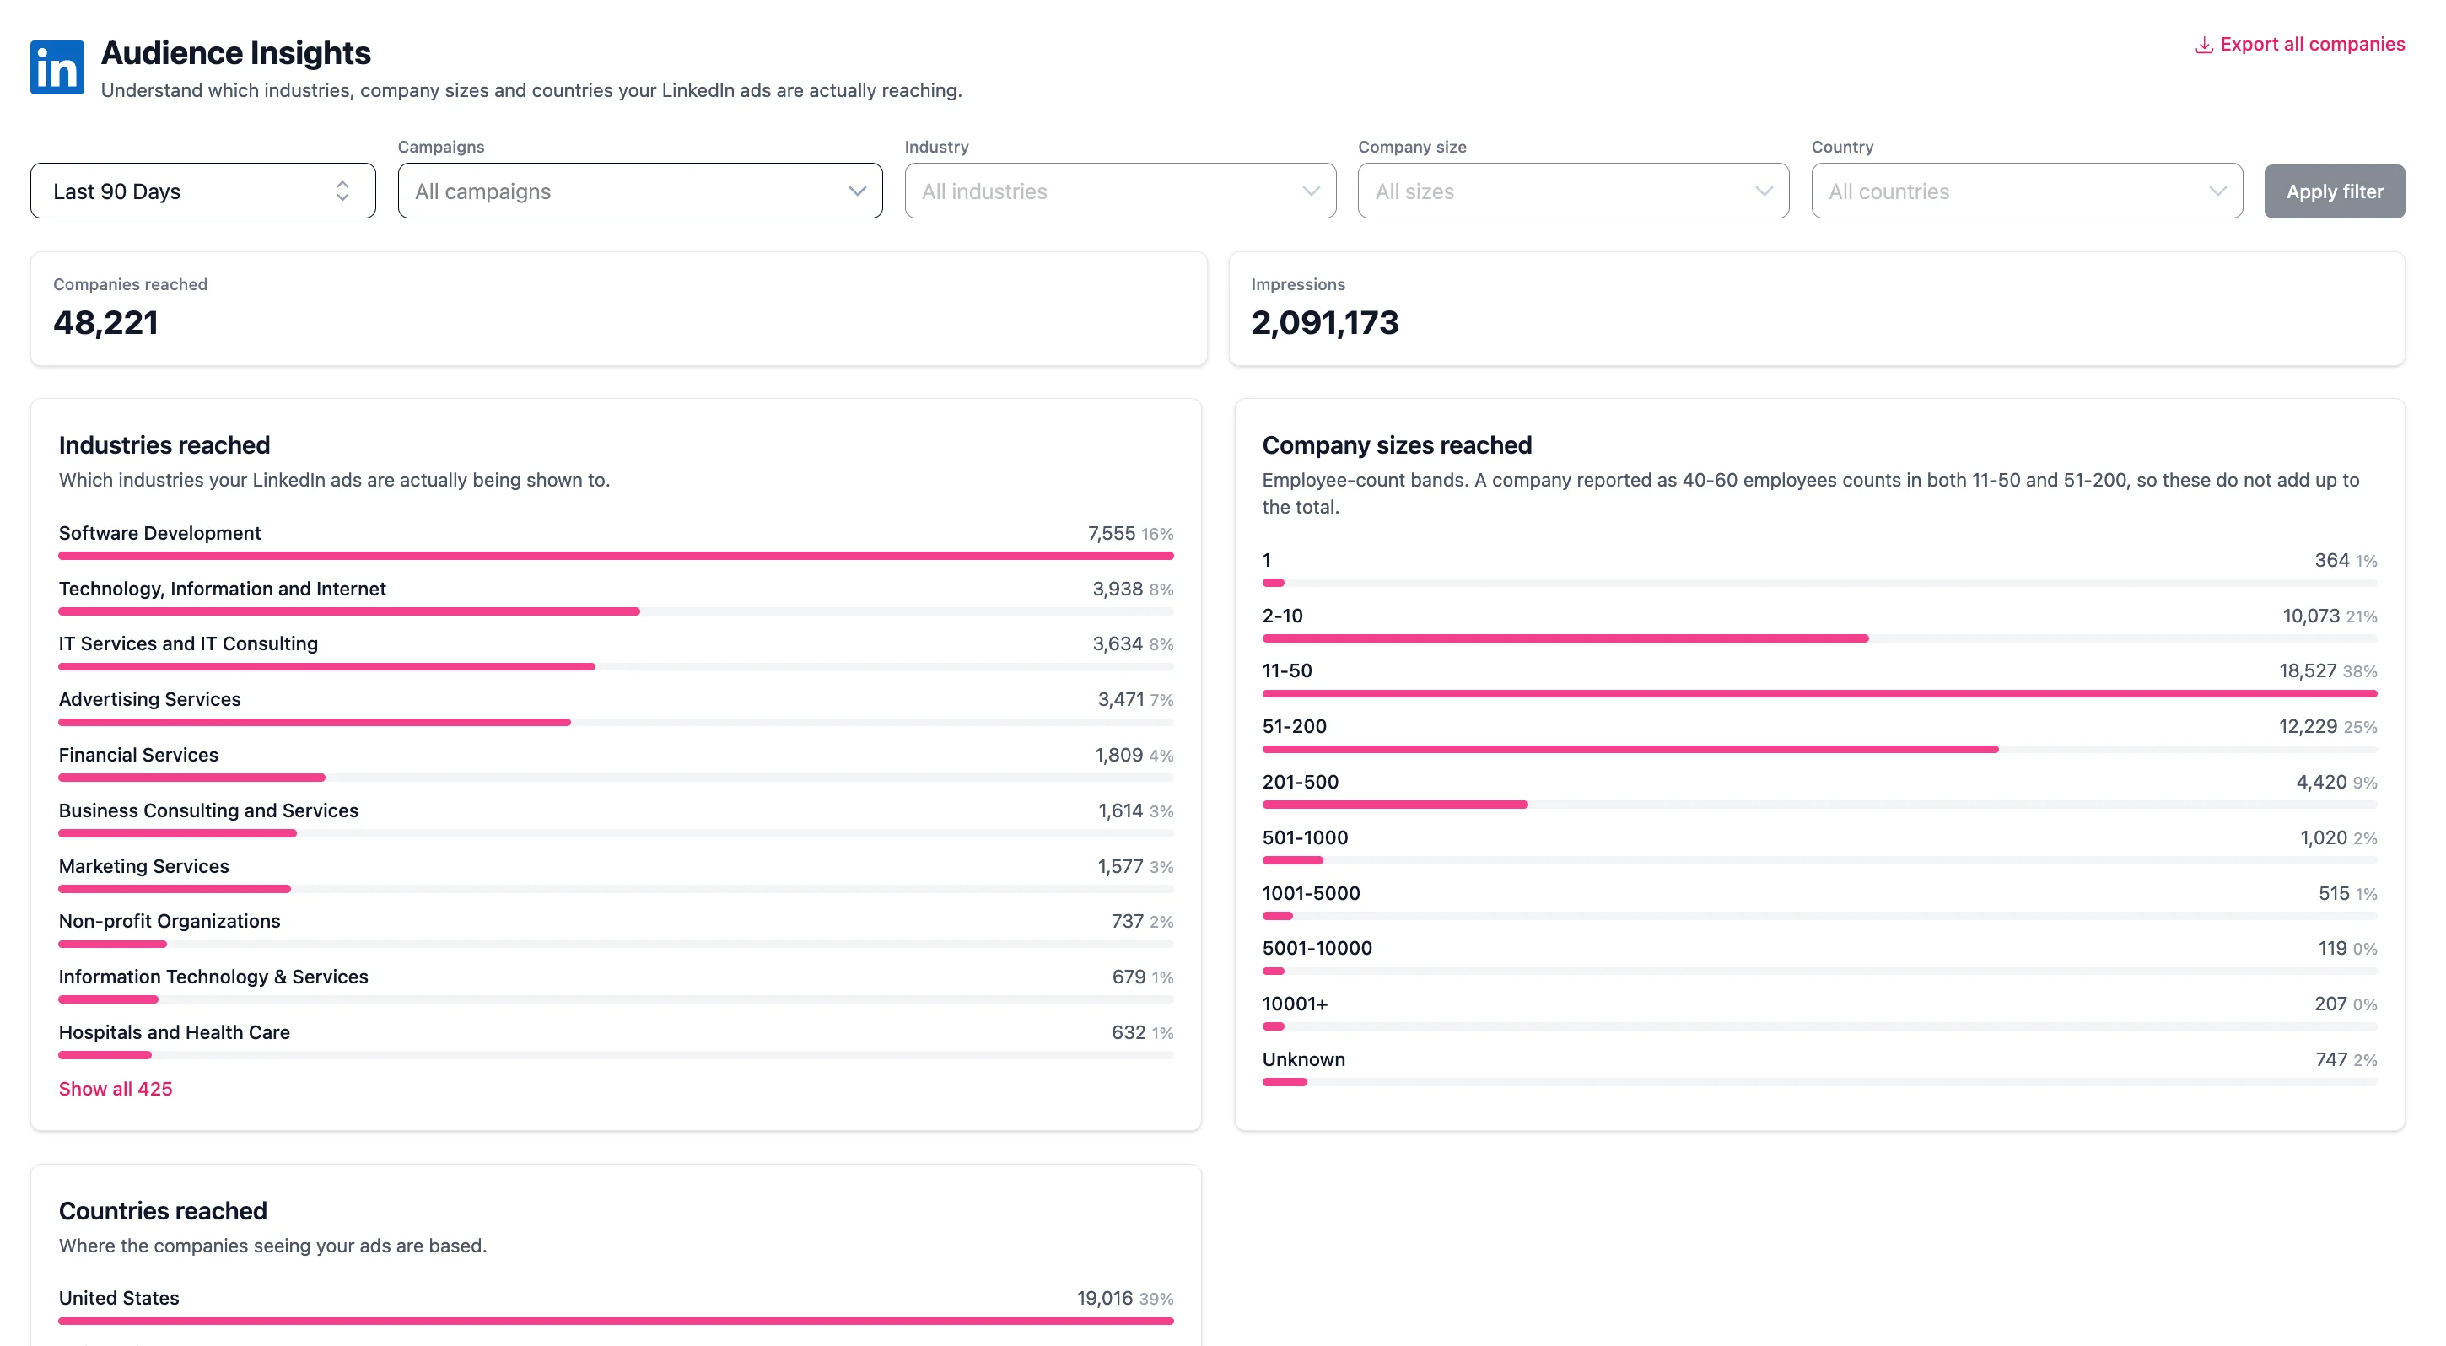Click the Marketing Services label

pyautogui.click(x=144, y=865)
